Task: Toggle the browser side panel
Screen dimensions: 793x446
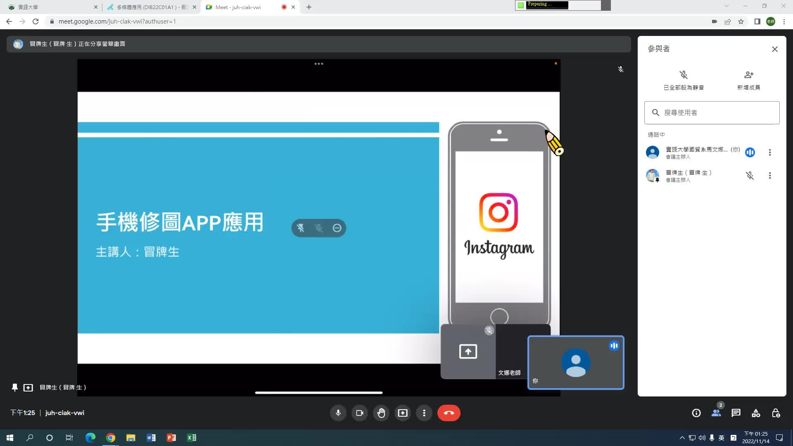Action: (757, 21)
